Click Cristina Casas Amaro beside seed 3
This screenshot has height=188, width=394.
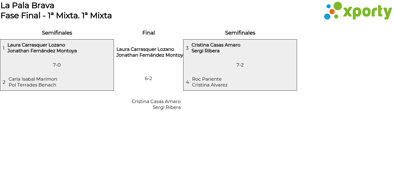(216, 45)
